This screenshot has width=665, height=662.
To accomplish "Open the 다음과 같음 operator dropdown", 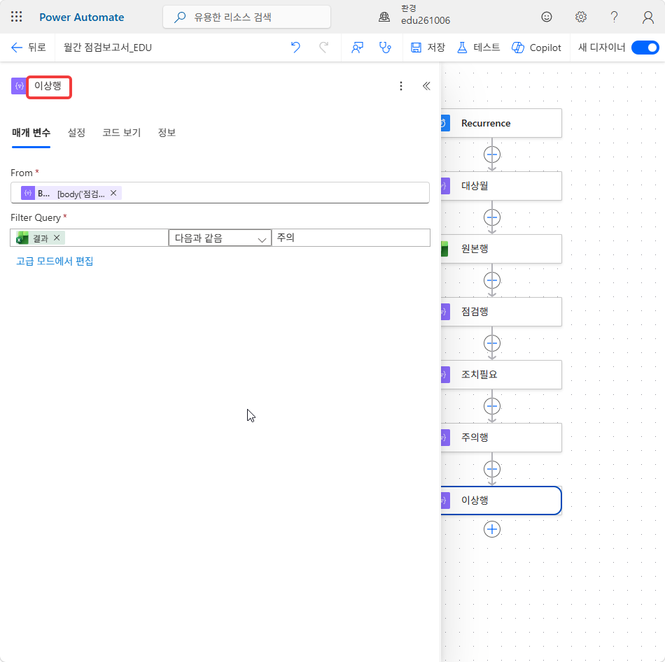I will coord(220,238).
